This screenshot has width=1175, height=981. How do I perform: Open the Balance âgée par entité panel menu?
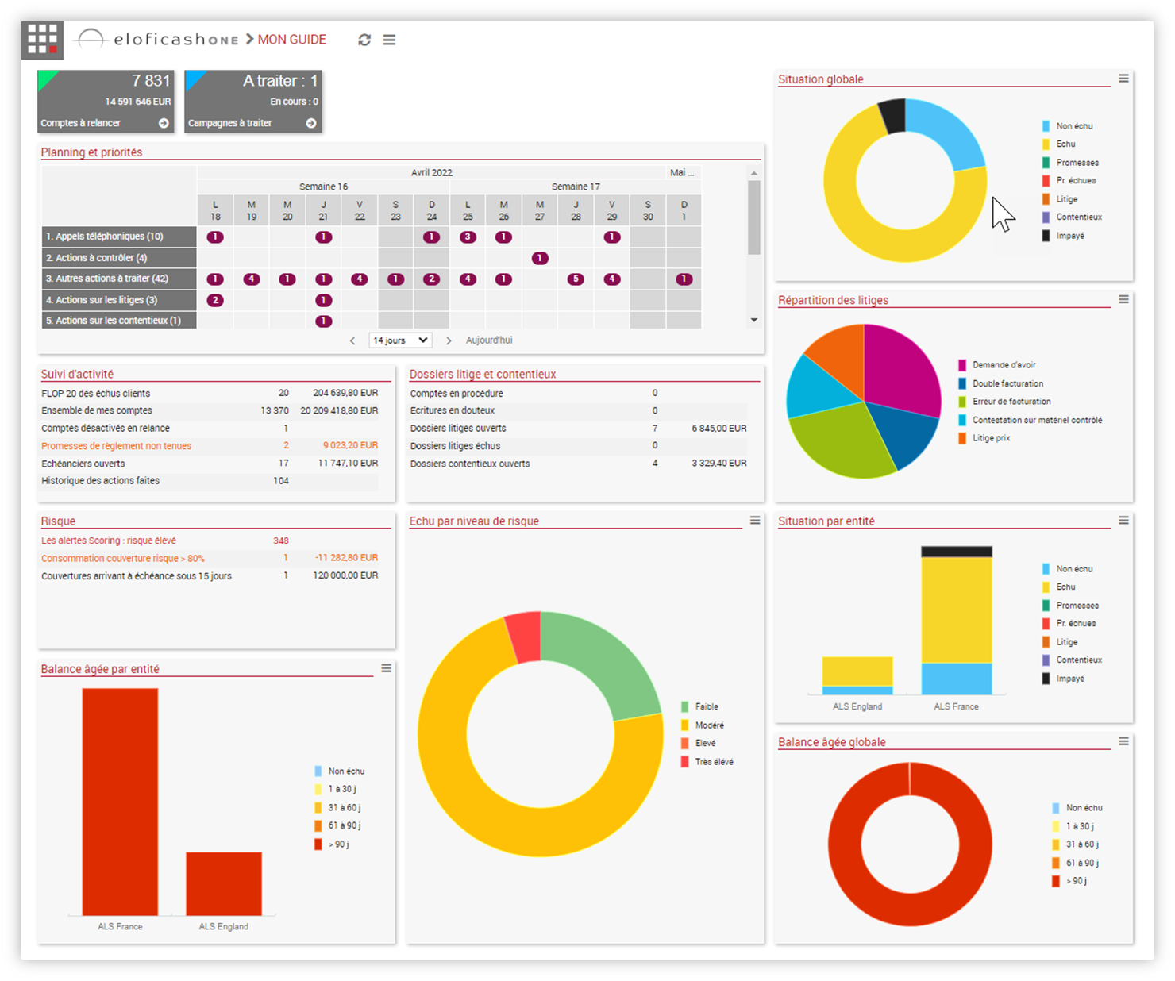pos(387,668)
